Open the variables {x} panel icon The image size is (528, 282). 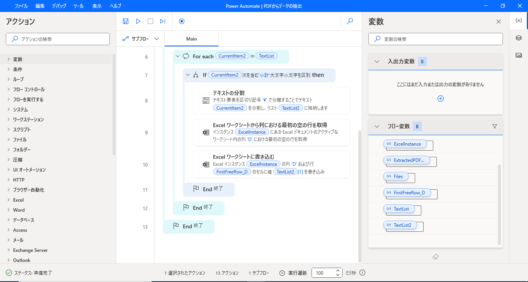[x=519, y=20]
